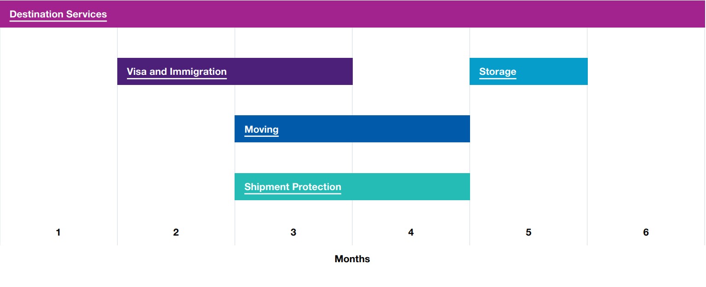Open the Shipment Protection link text

coord(293,187)
